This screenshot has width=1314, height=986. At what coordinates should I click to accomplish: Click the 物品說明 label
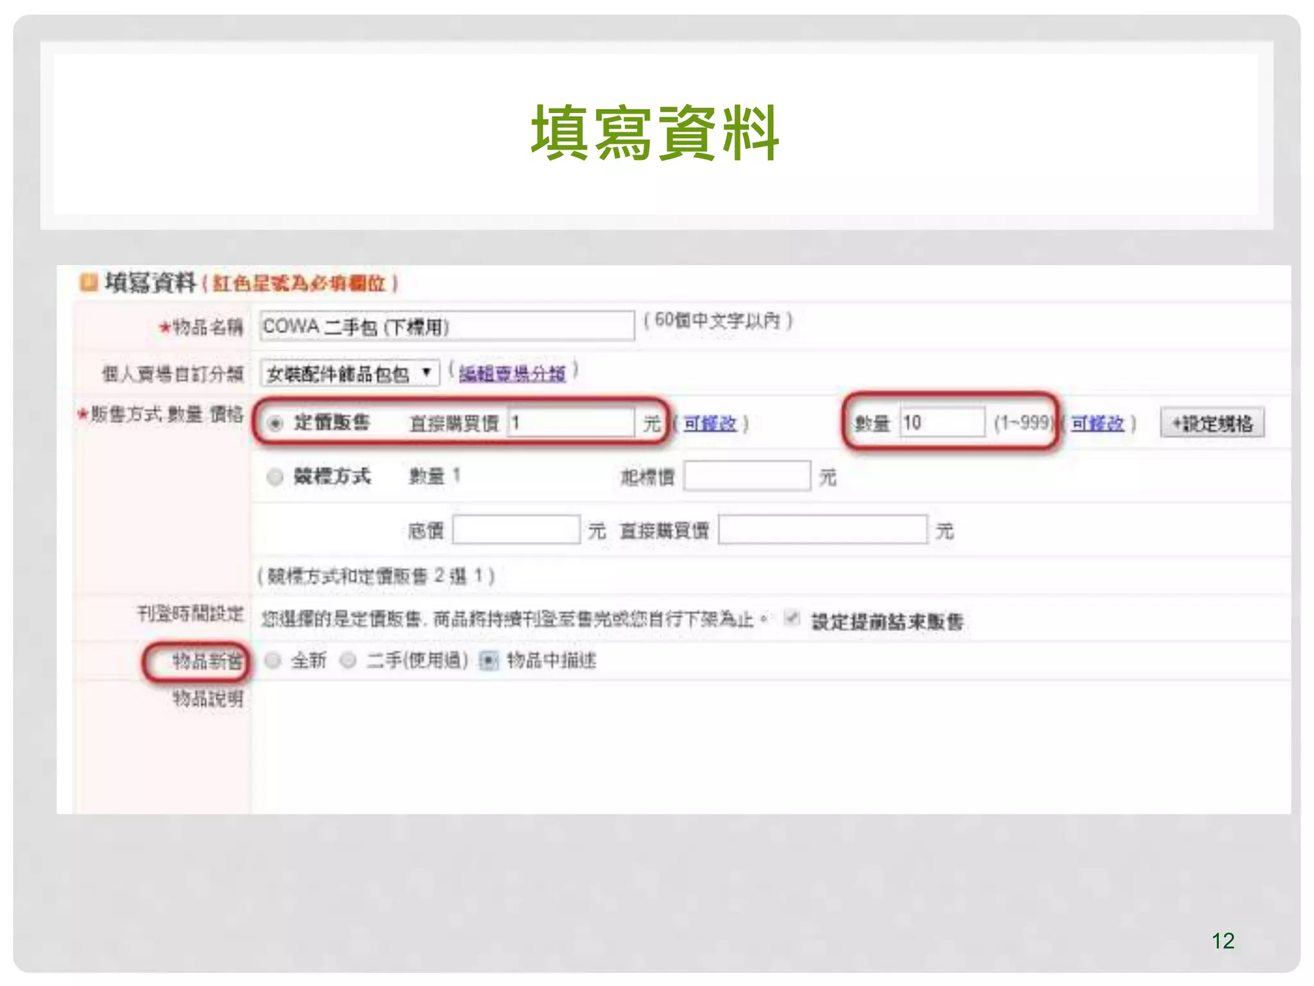pos(208,699)
